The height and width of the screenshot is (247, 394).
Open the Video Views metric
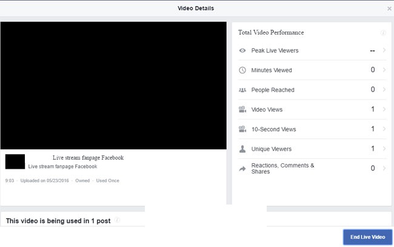pos(312,109)
